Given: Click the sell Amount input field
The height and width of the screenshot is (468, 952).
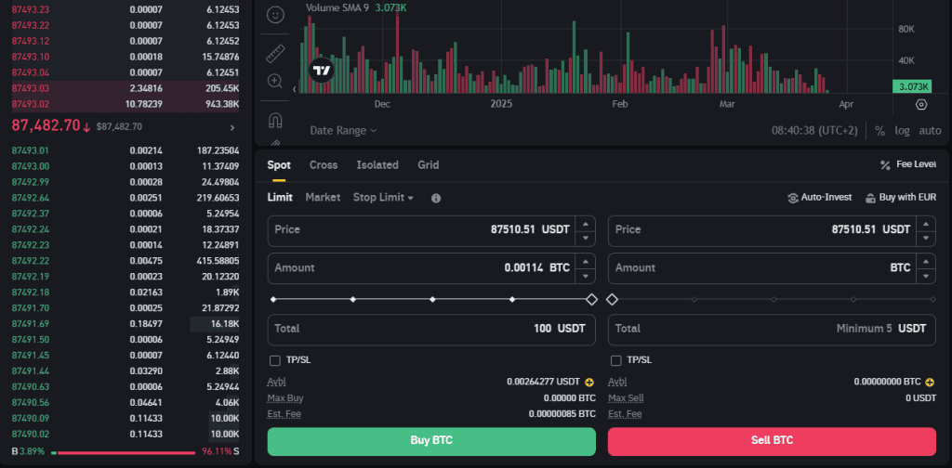Looking at the screenshot, I should [772, 268].
